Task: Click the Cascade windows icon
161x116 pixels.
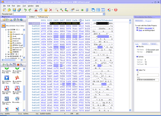Action: (x=93, y=10)
